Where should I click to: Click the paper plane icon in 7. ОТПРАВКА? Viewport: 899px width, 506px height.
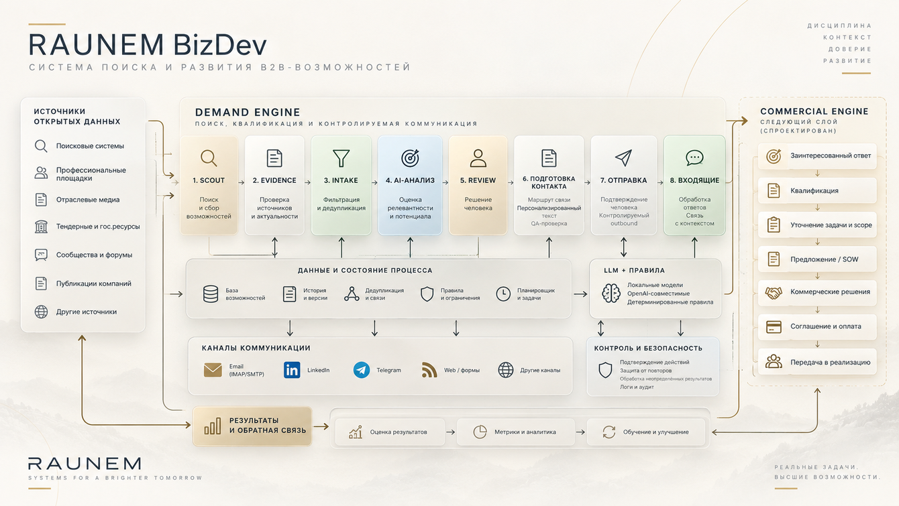click(623, 158)
